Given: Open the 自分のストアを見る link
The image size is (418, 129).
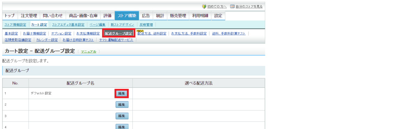Looking at the screenshot, I should click(249, 7).
